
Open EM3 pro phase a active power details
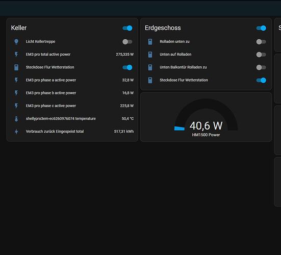(x=72, y=80)
